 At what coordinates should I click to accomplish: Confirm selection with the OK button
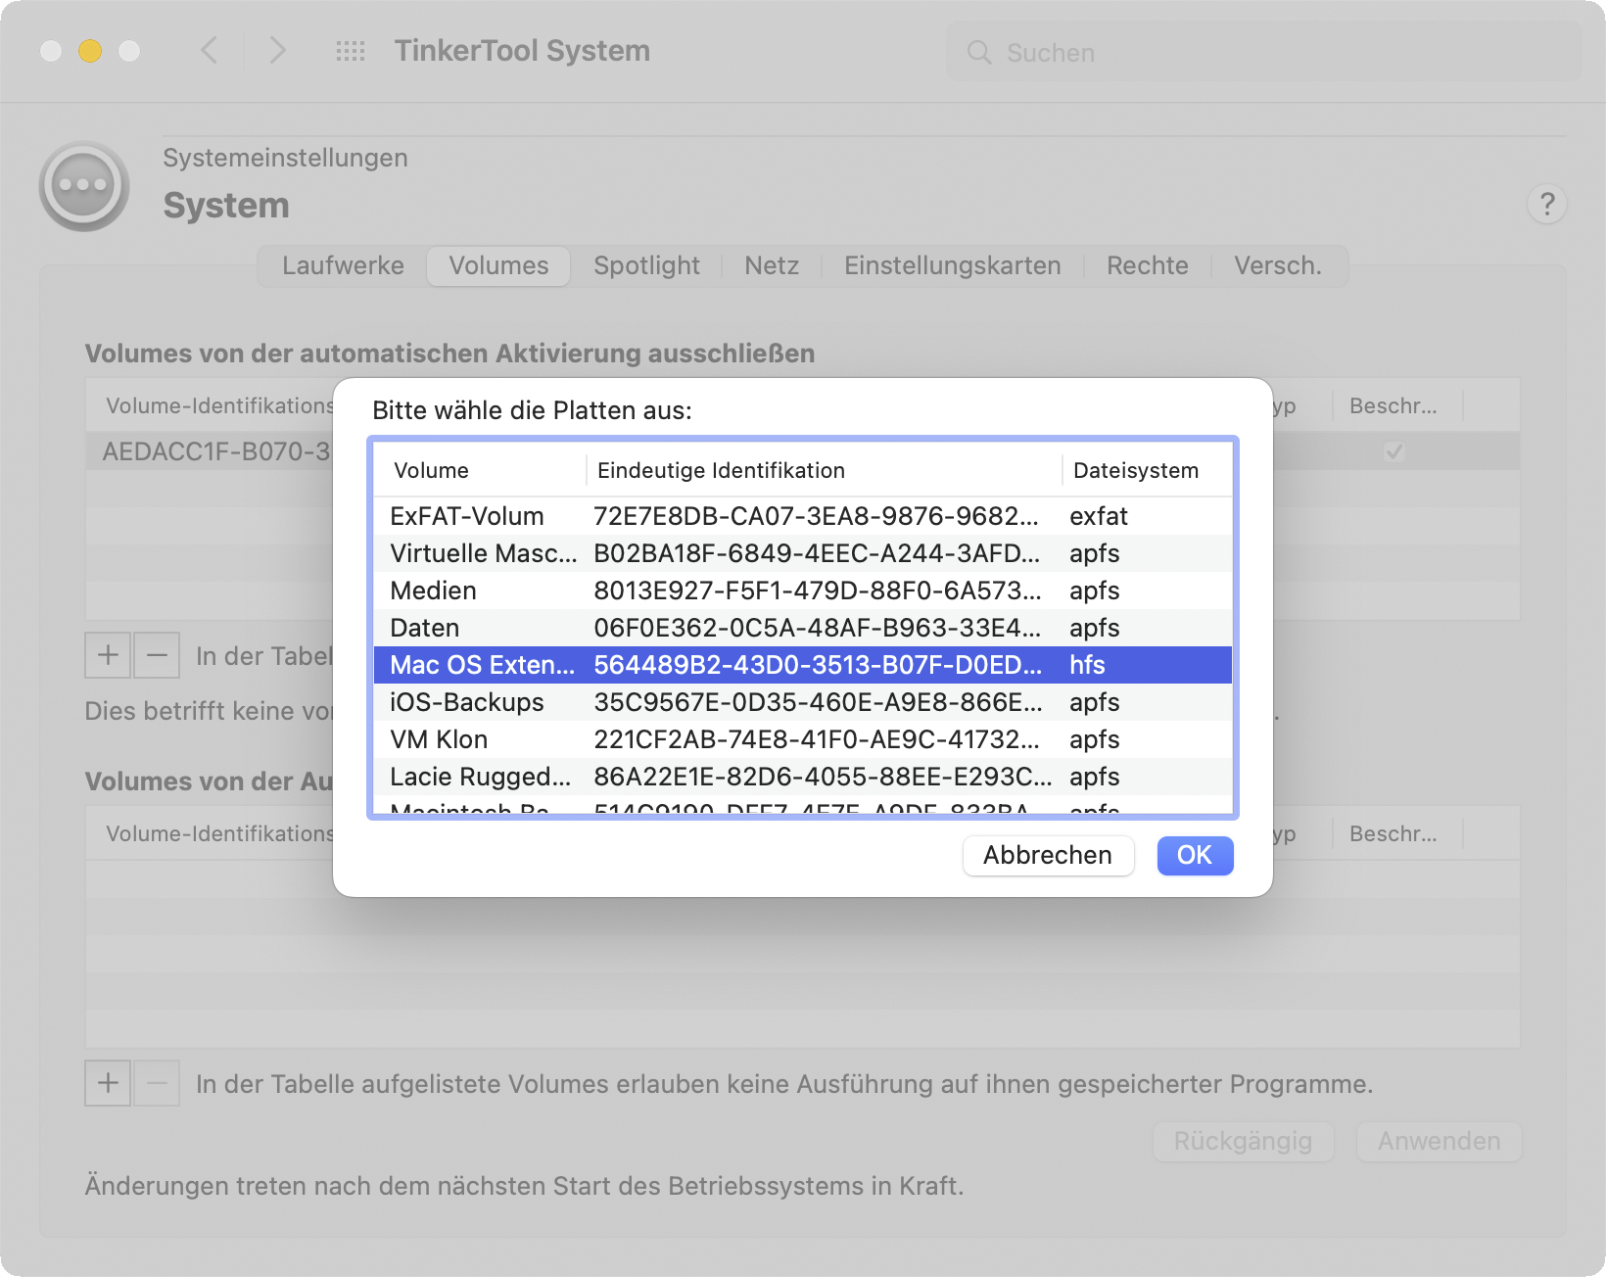click(1195, 856)
